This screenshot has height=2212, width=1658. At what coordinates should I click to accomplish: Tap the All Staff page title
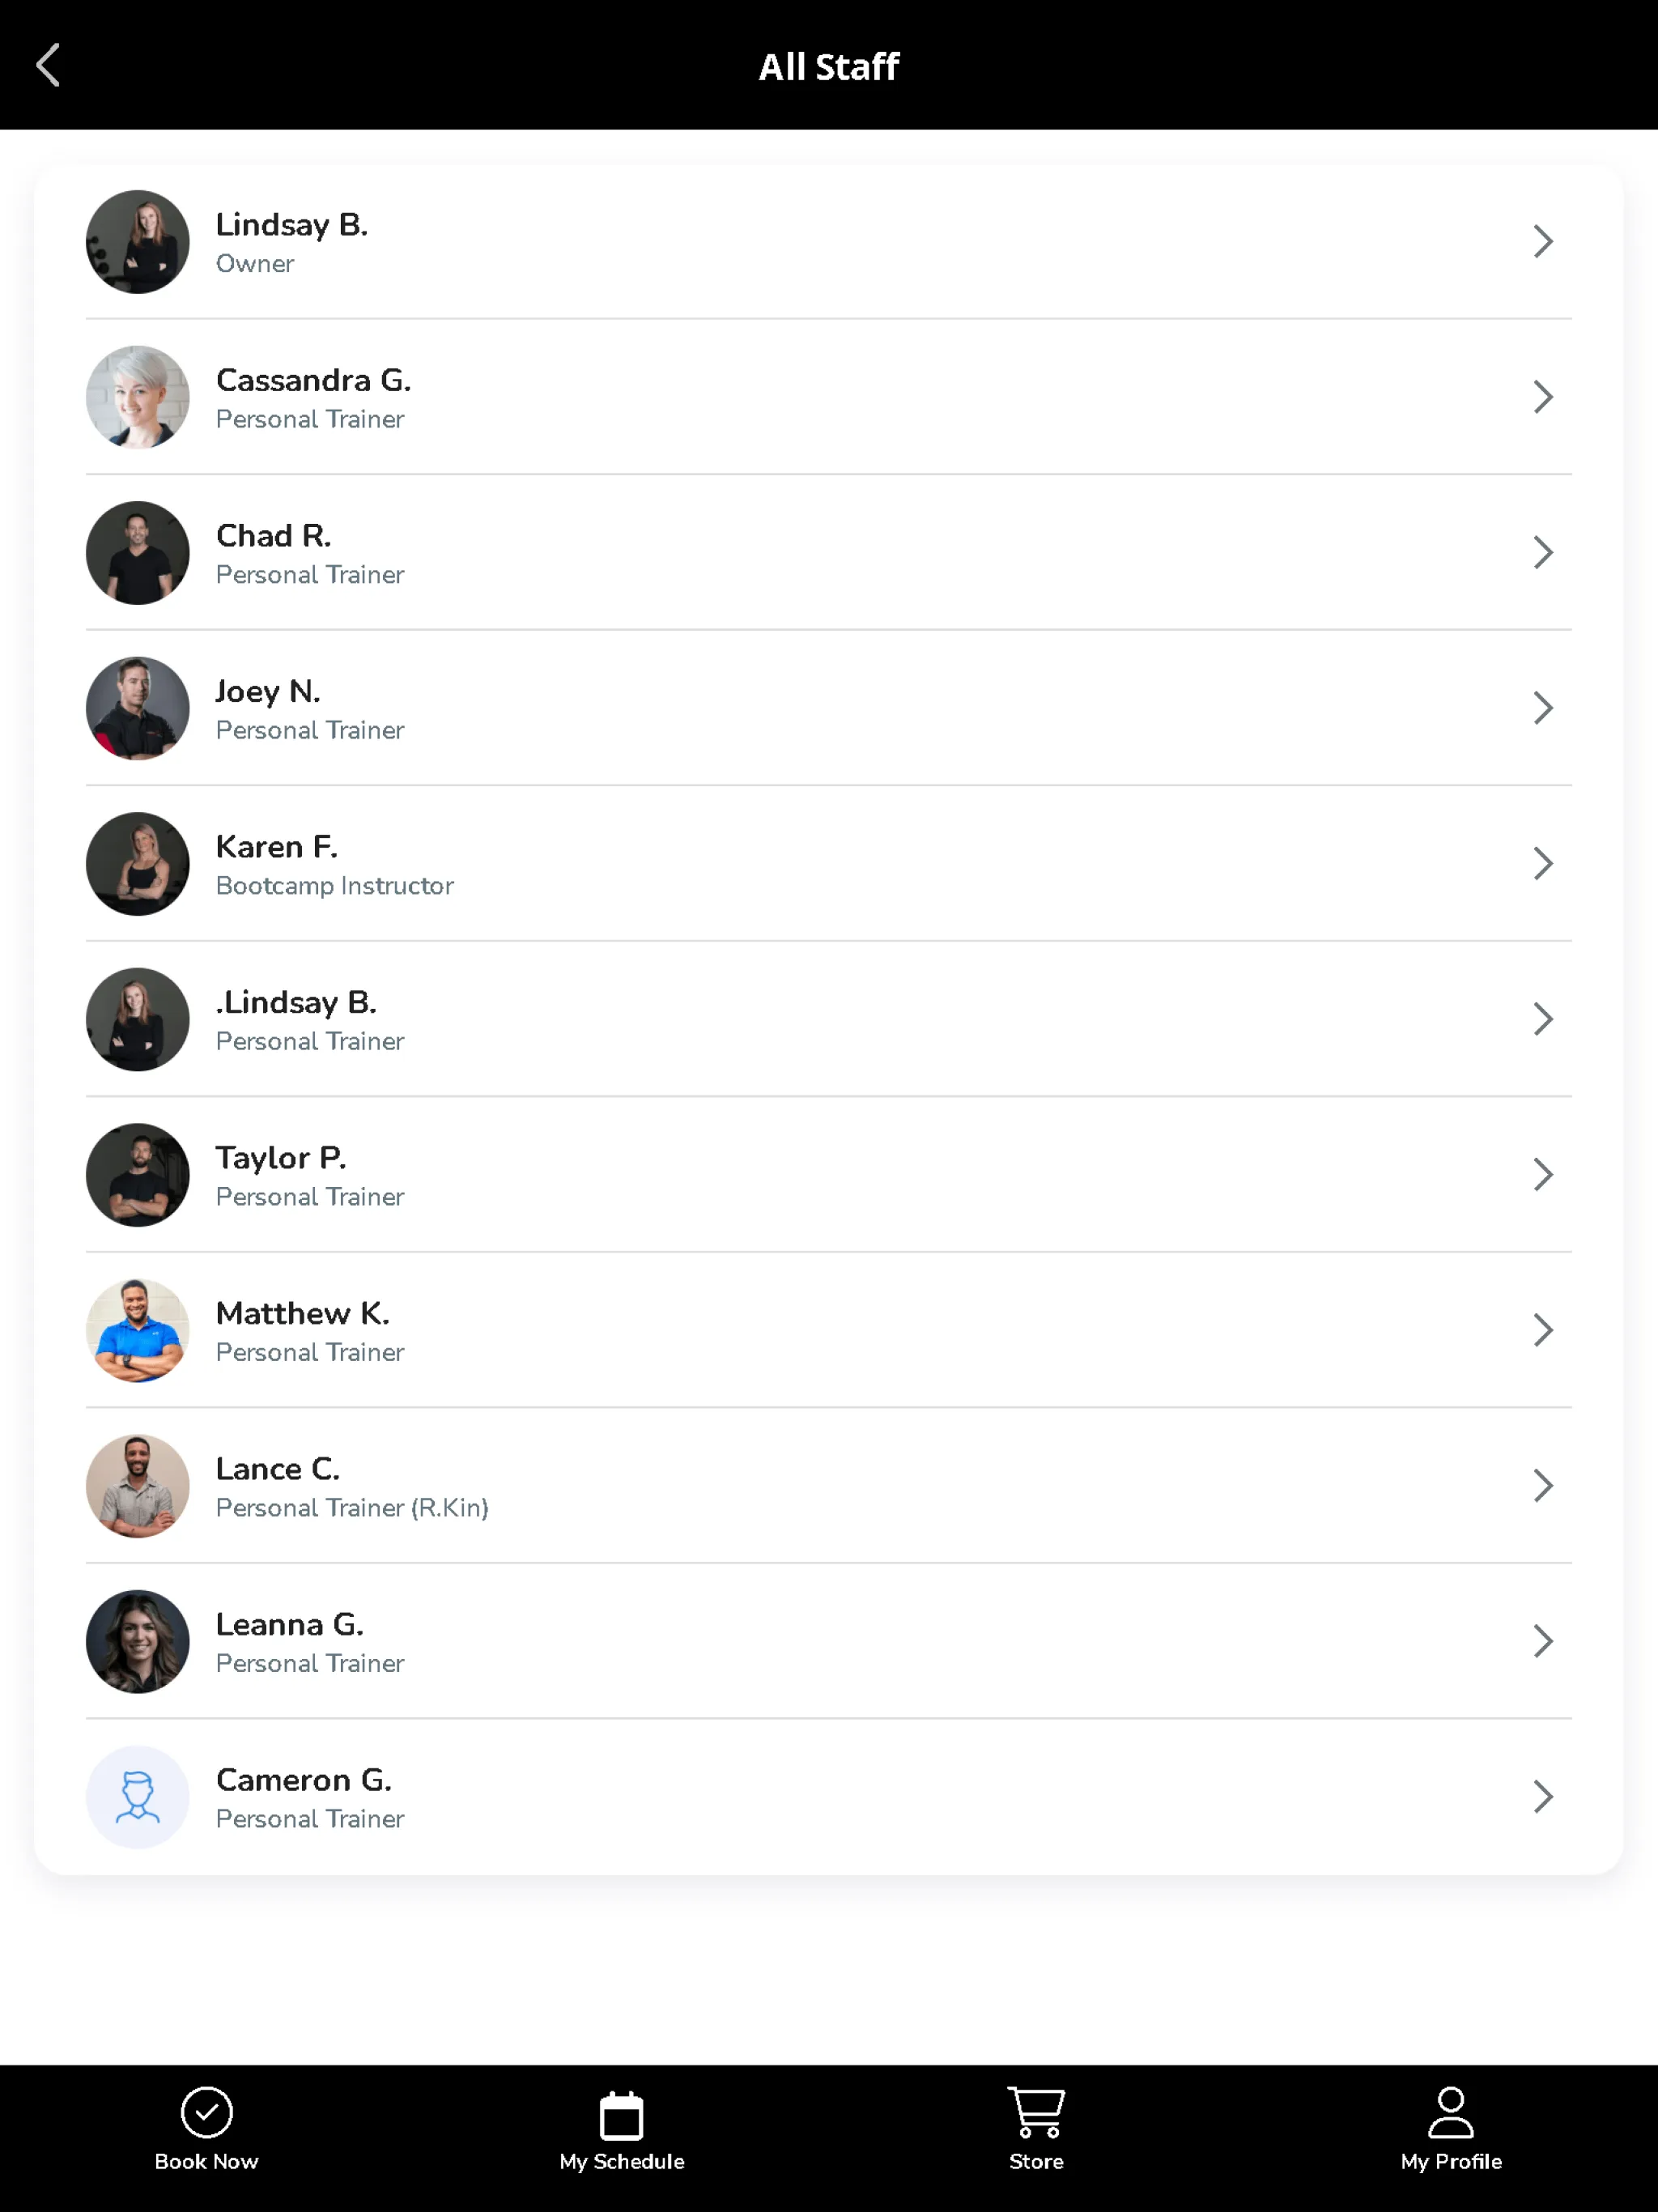click(827, 65)
